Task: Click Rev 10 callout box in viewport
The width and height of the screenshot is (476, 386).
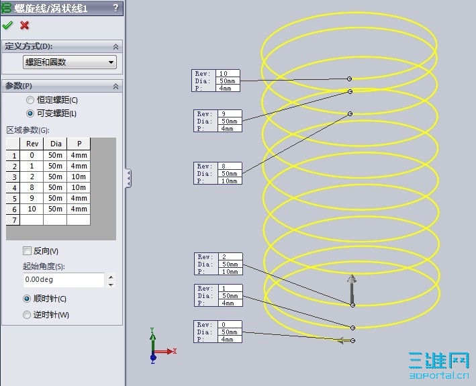Action: coord(216,81)
